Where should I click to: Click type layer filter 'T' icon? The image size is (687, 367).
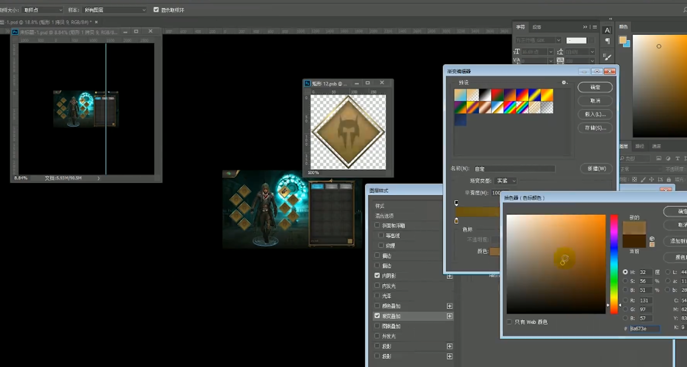coord(677,158)
